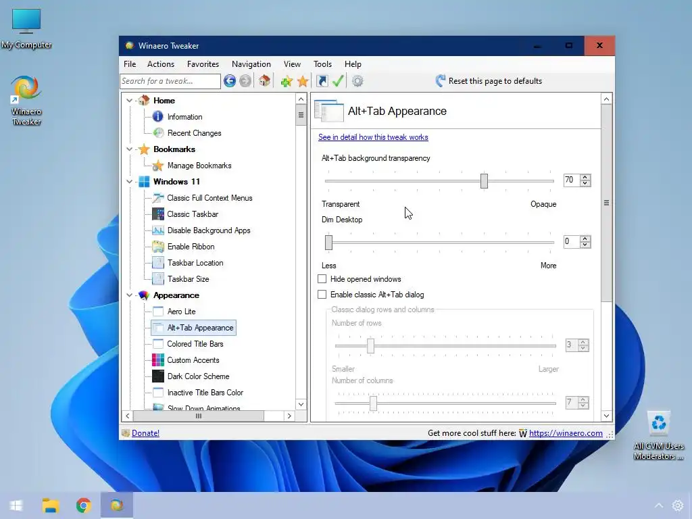
Task: Go to Home page via house icon
Action: 264,81
